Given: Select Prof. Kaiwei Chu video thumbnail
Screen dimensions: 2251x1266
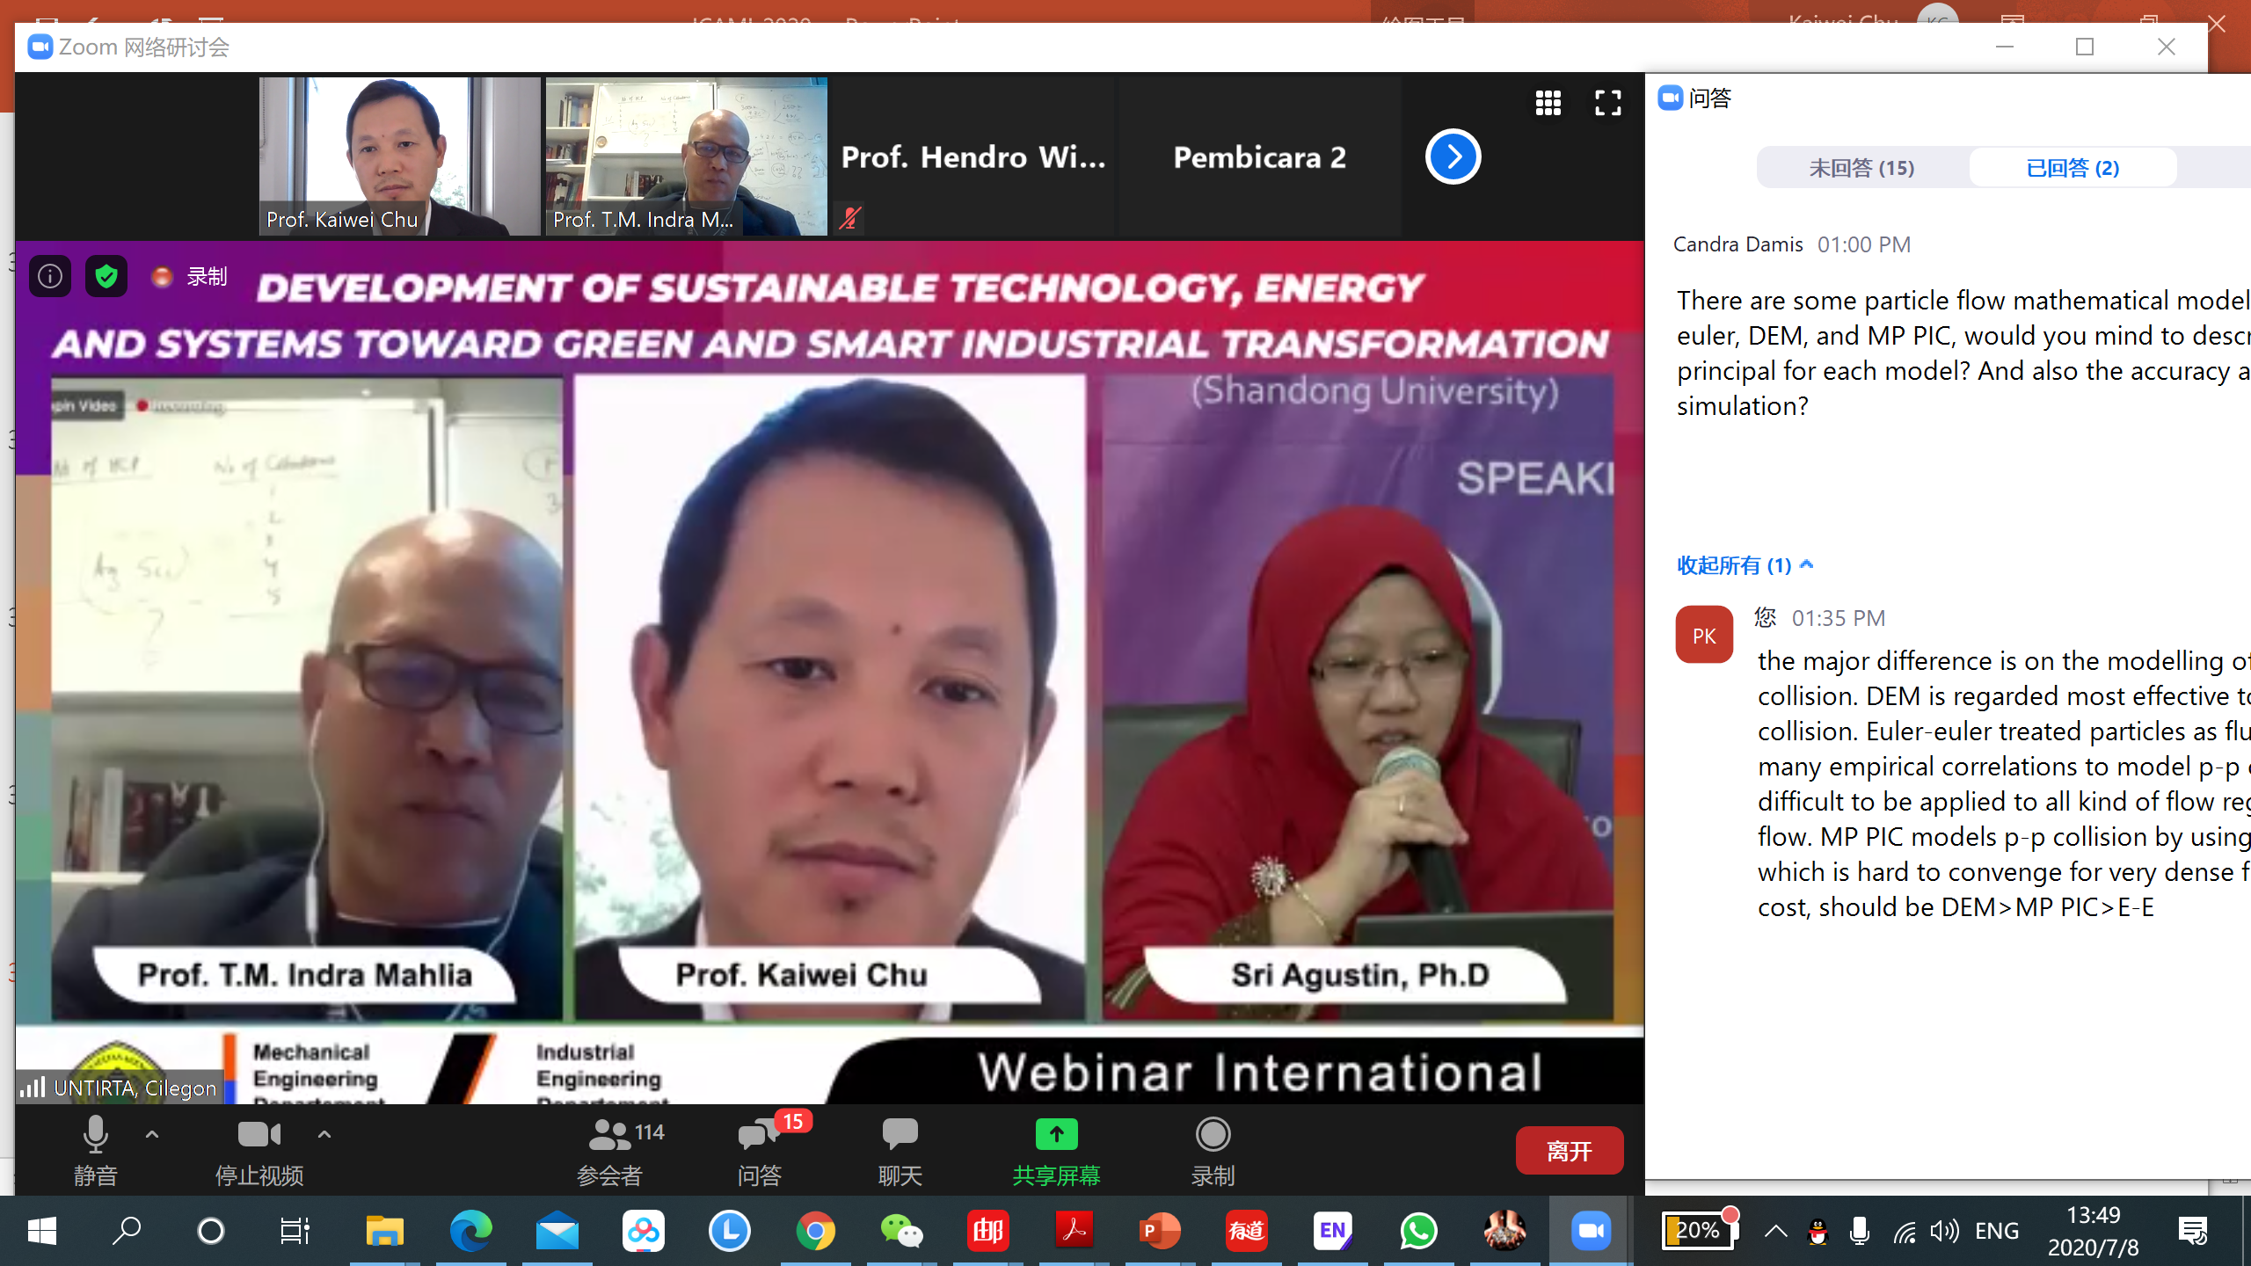Looking at the screenshot, I should (399, 156).
